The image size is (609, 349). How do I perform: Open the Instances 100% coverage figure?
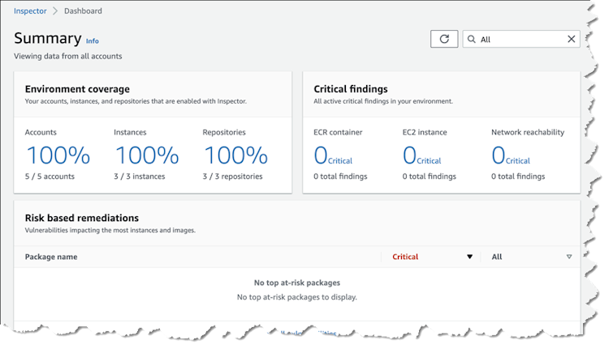(146, 155)
